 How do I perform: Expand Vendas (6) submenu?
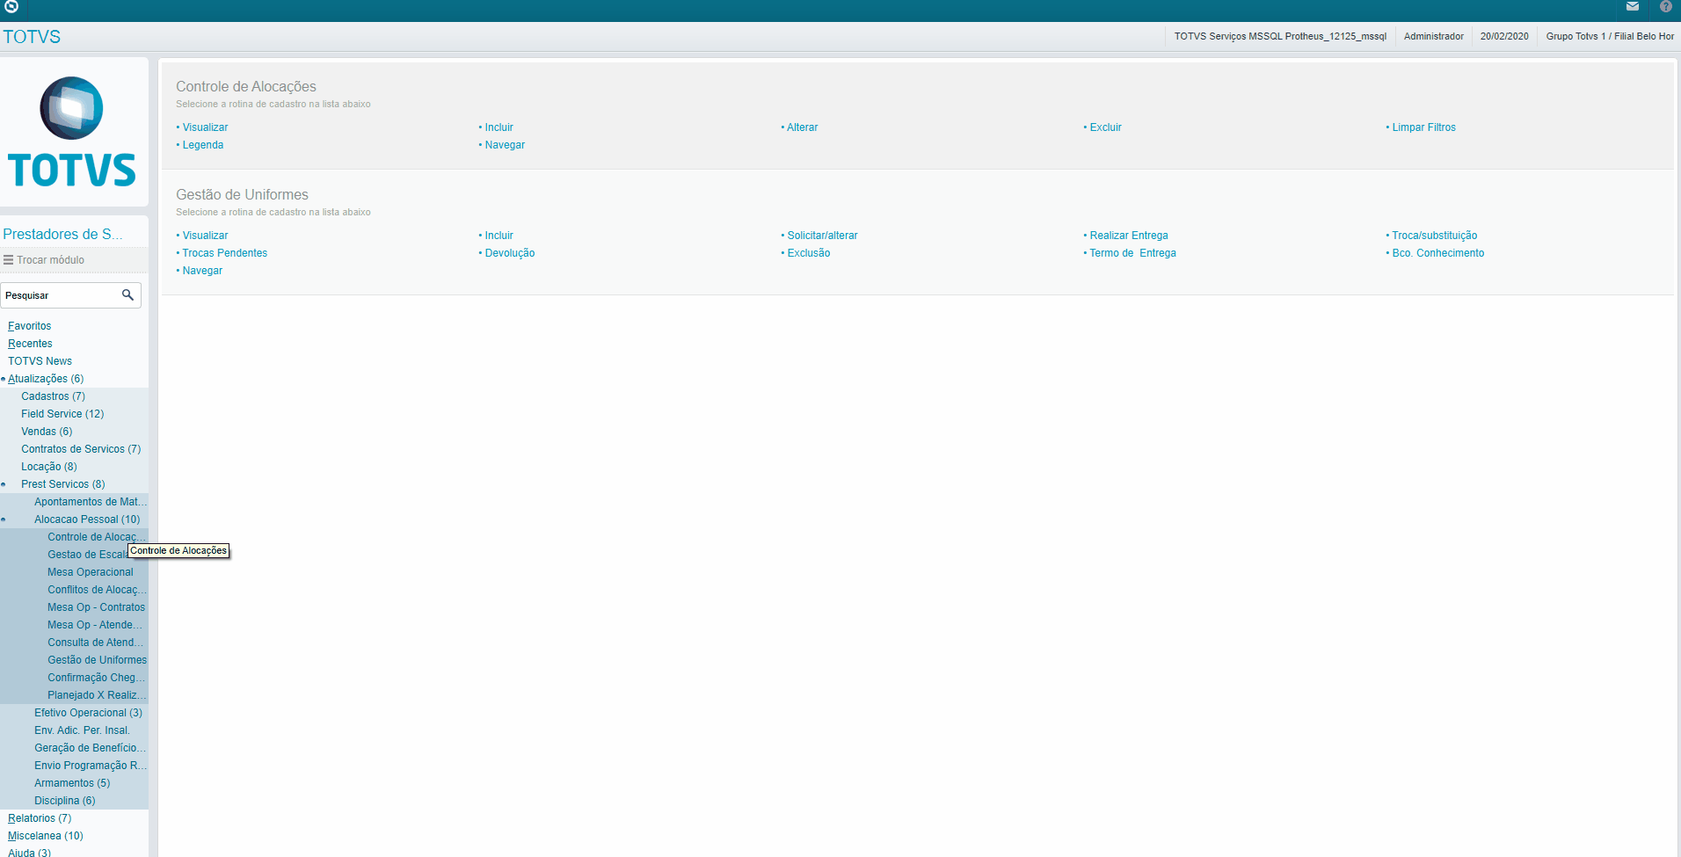47,432
